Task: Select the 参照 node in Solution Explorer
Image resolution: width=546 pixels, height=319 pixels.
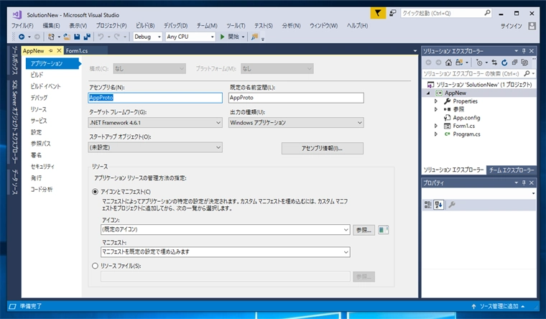Action: point(458,109)
